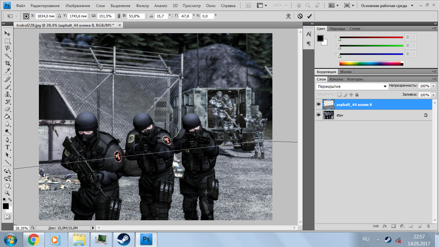Open the View Extras dropdown

(262, 5)
